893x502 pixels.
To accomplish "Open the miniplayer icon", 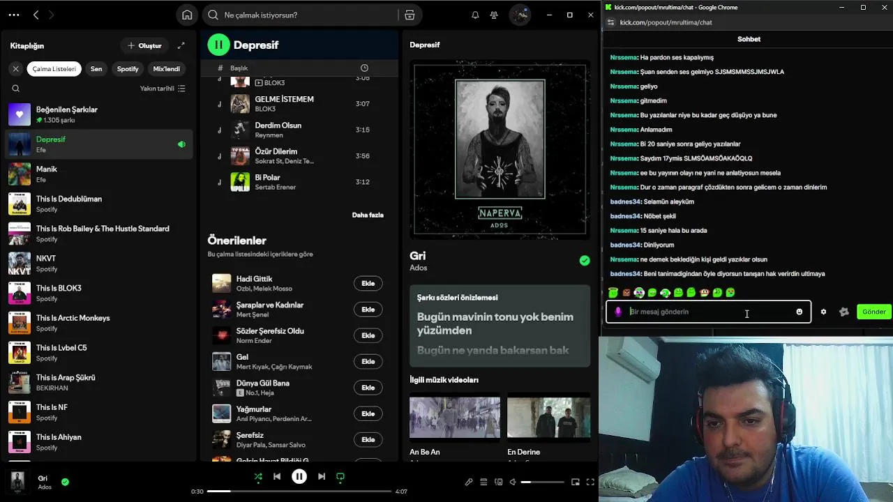I will click(x=576, y=482).
